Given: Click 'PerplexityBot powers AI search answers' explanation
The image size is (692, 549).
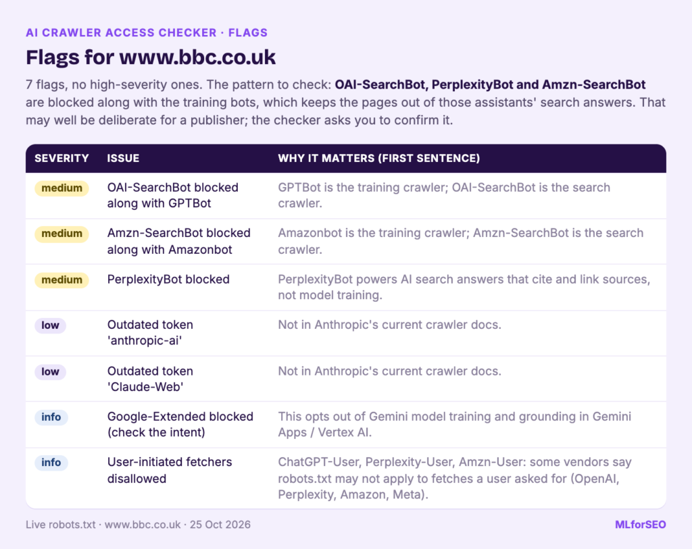Looking at the screenshot, I should [464, 287].
